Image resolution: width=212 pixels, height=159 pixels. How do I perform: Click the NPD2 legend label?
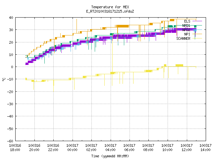click(186, 30)
